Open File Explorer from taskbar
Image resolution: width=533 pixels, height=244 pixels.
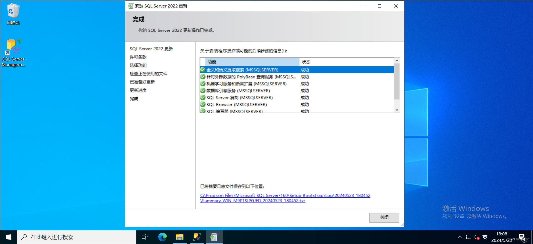pos(180,237)
